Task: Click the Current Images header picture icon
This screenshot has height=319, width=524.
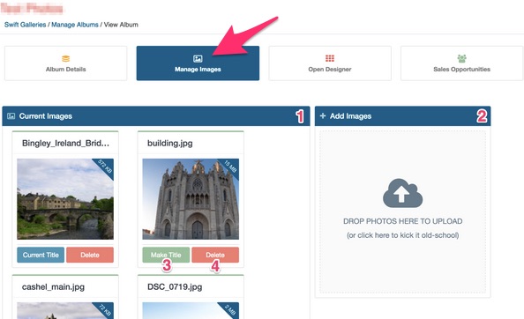Action: point(11,116)
